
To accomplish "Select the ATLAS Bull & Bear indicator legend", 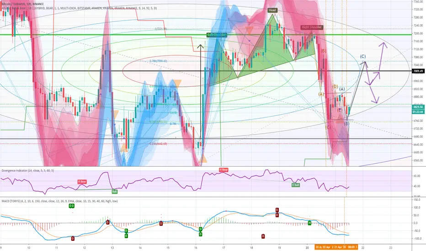I will (x=79, y=8).
